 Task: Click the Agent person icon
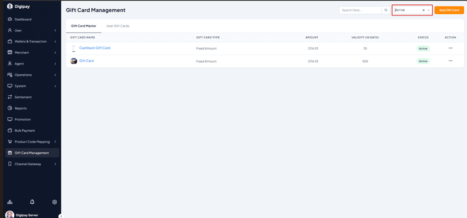pos(10,64)
